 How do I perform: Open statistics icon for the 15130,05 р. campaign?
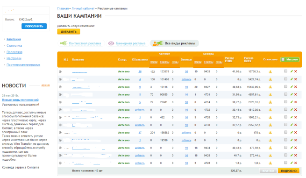coord(270,87)
